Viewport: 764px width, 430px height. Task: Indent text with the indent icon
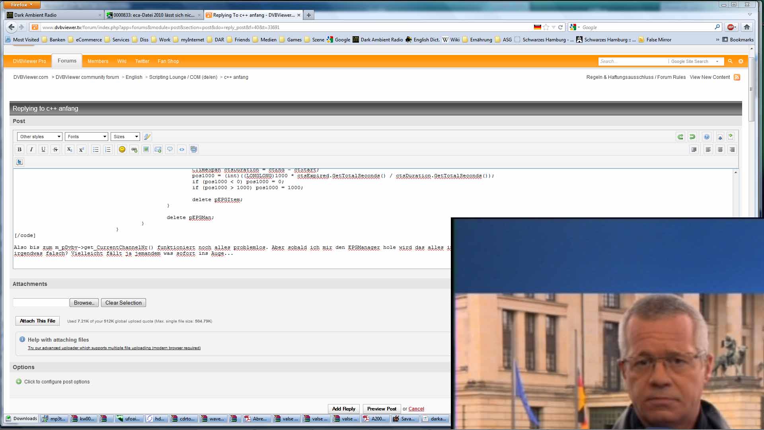pos(694,149)
